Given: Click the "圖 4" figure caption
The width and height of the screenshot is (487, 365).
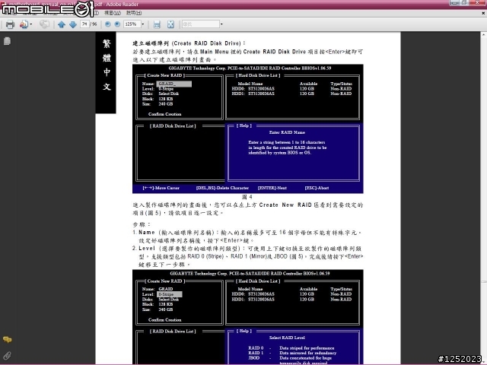Looking at the screenshot, I should [247, 197].
